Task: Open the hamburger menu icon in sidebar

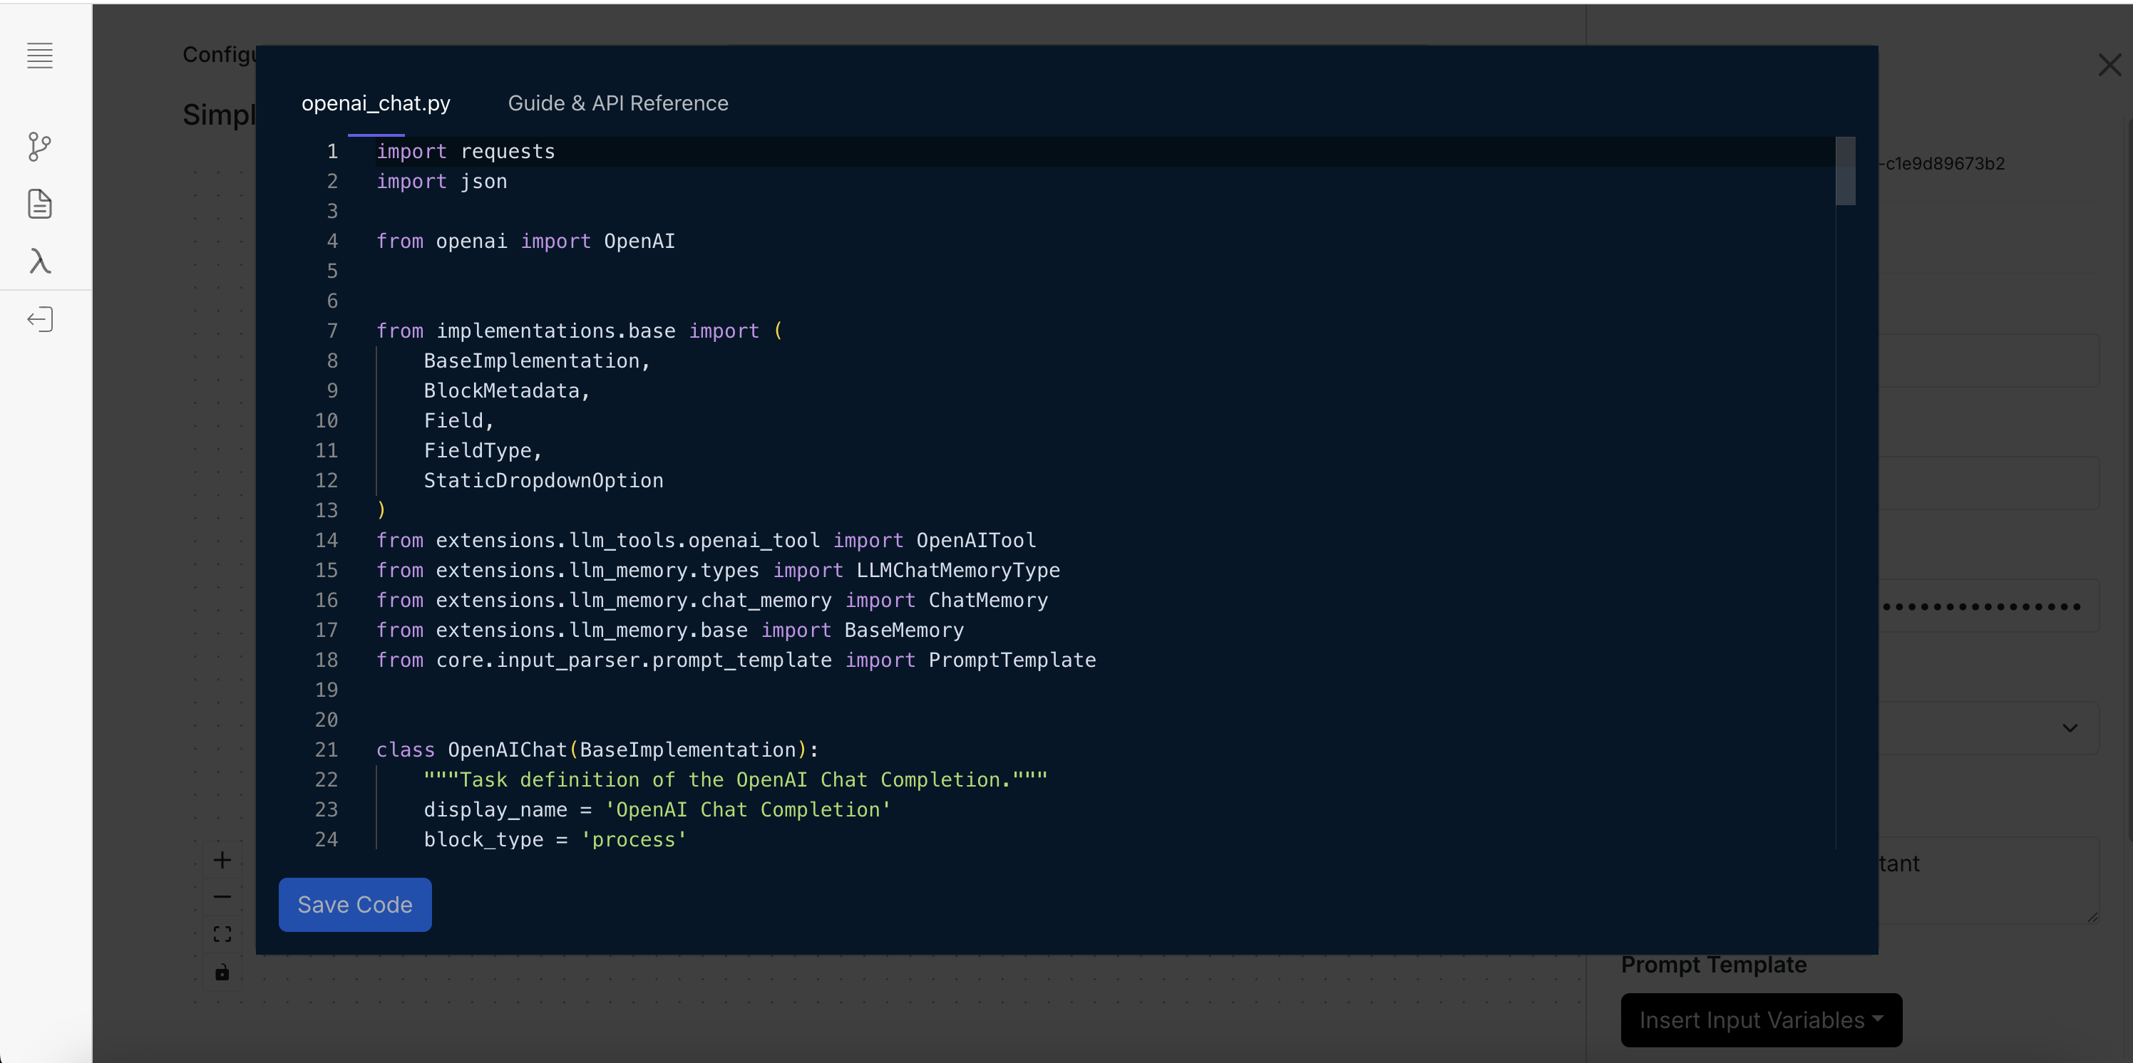Action: click(x=40, y=56)
